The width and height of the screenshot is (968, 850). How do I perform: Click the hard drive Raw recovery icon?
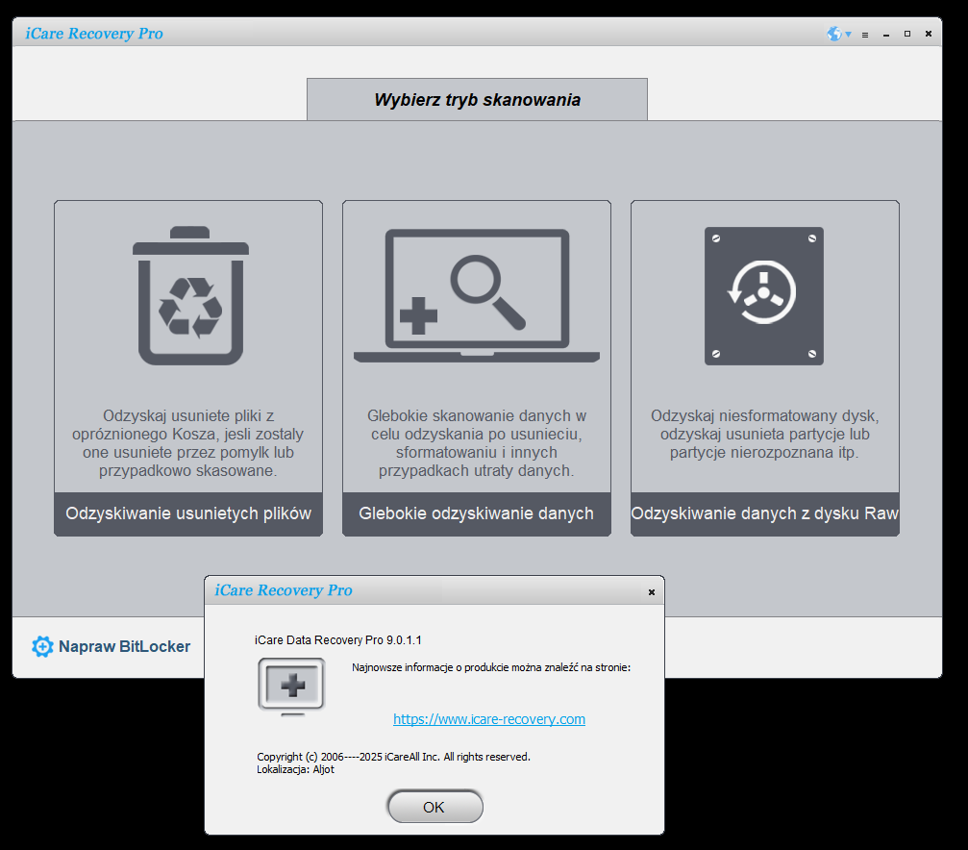click(763, 296)
